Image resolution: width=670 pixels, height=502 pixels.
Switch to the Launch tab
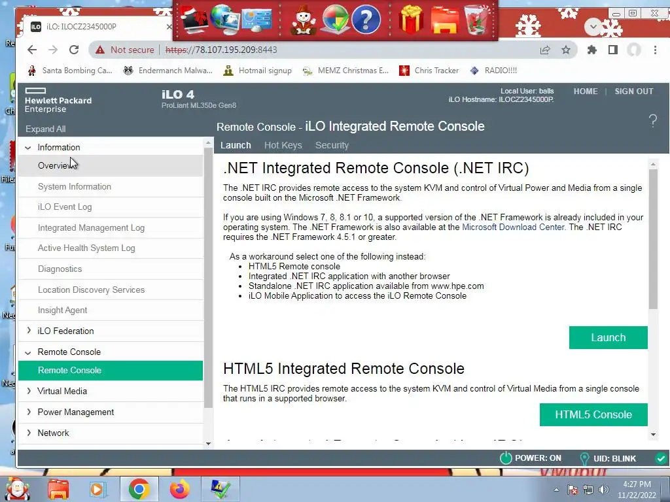(x=236, y=145)
